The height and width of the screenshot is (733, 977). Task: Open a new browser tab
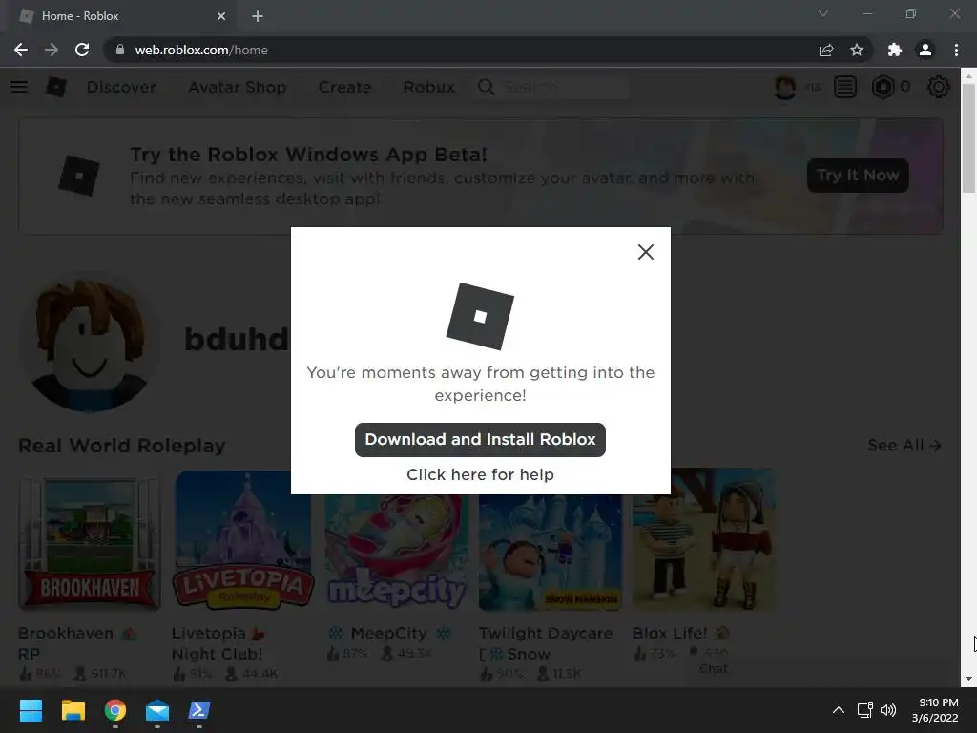(x=258, y=16)
